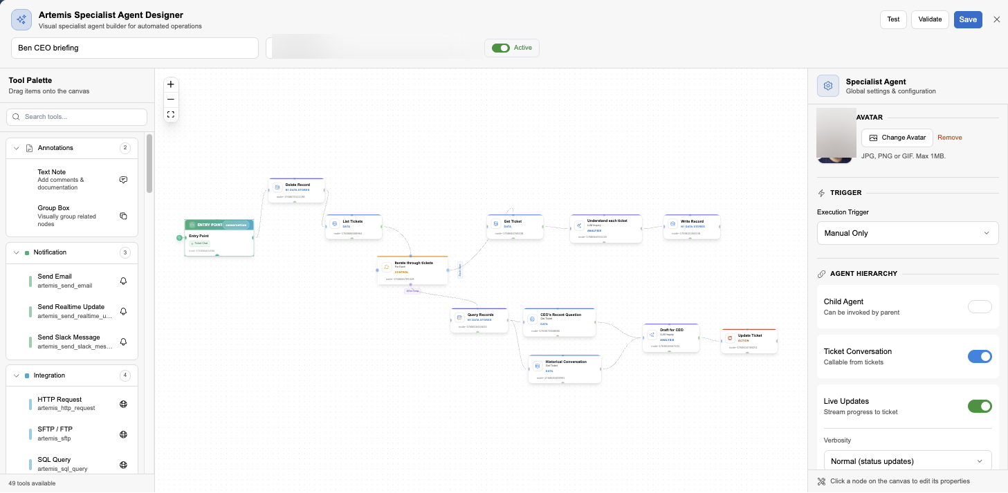Toggle the Active agent switch
Image resolution: width=1008 pixels, height=493 pixels.
click(500, 48)
